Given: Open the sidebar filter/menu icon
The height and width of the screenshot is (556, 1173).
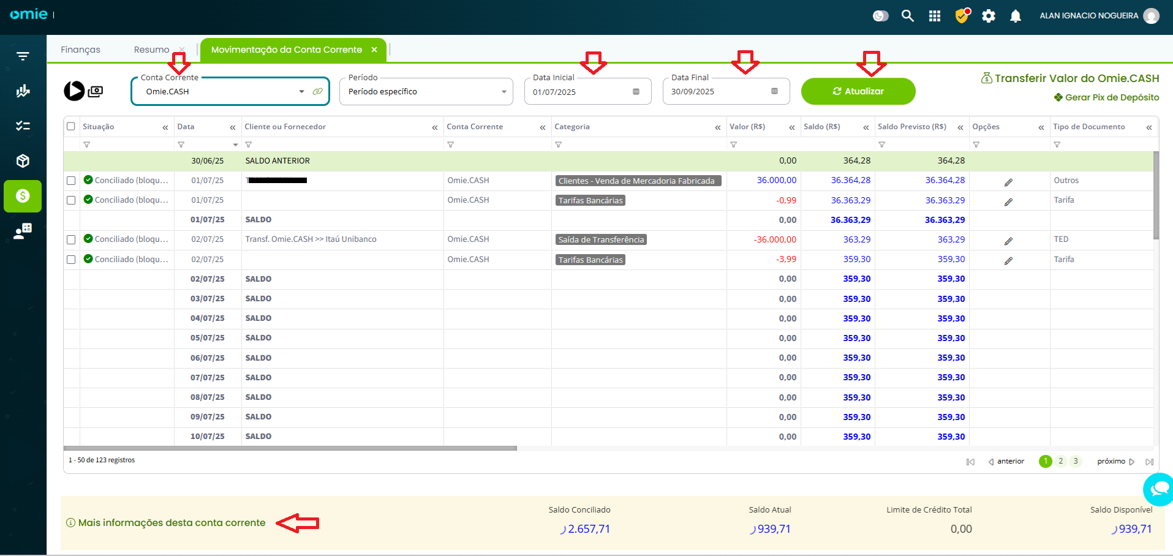Looking at the screenshot, I should tap(23, 56).
